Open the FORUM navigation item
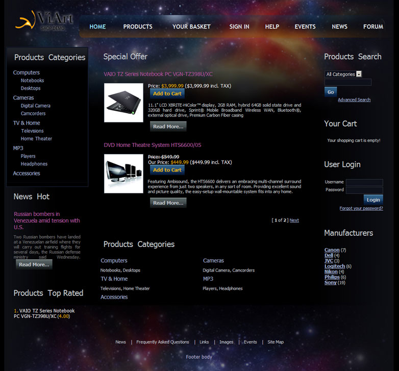The width and height of the screenshot is (399, 371). point(373,27)
